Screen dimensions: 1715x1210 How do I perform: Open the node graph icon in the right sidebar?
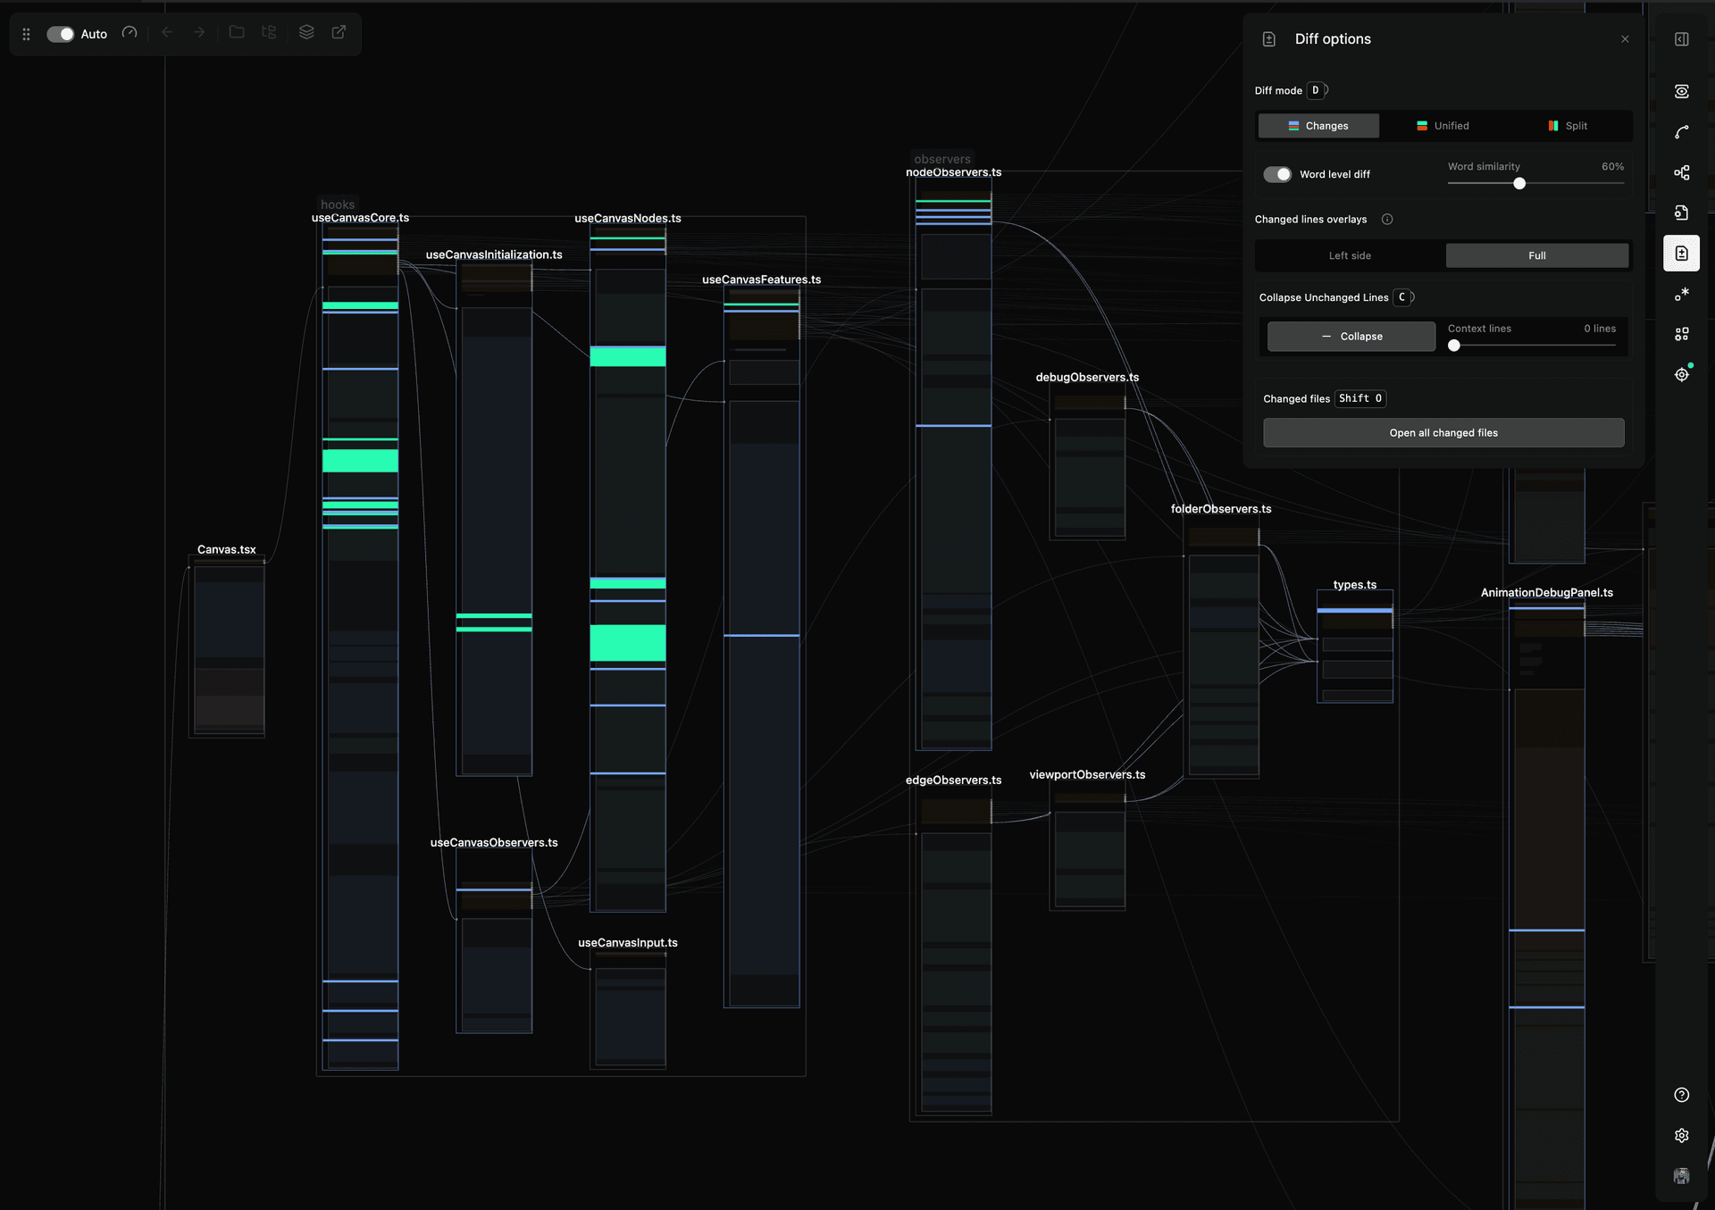1682,172
